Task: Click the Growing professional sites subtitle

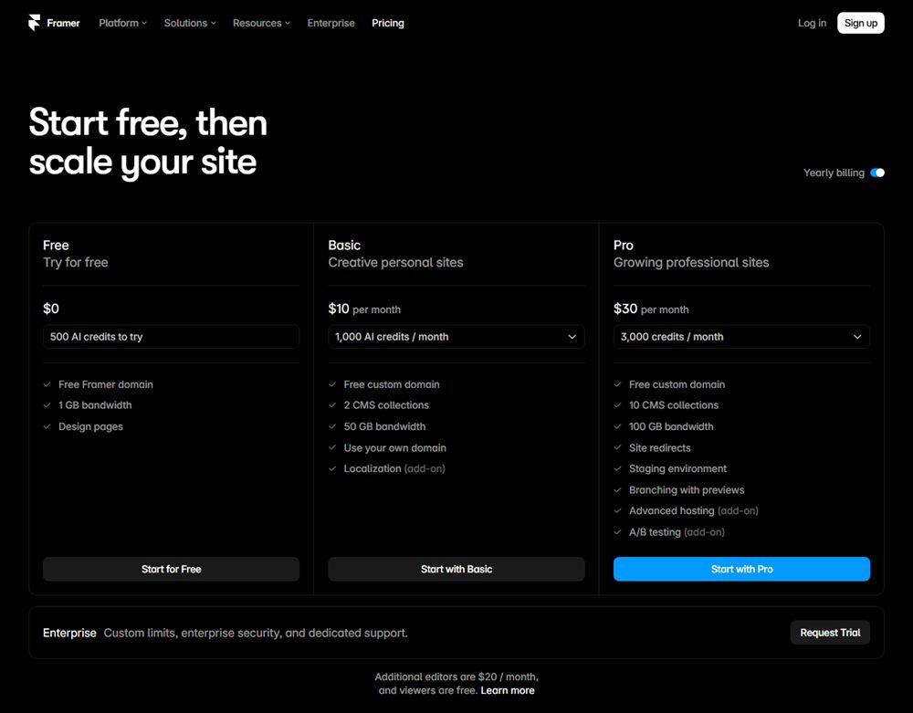Action: point(690,263)
